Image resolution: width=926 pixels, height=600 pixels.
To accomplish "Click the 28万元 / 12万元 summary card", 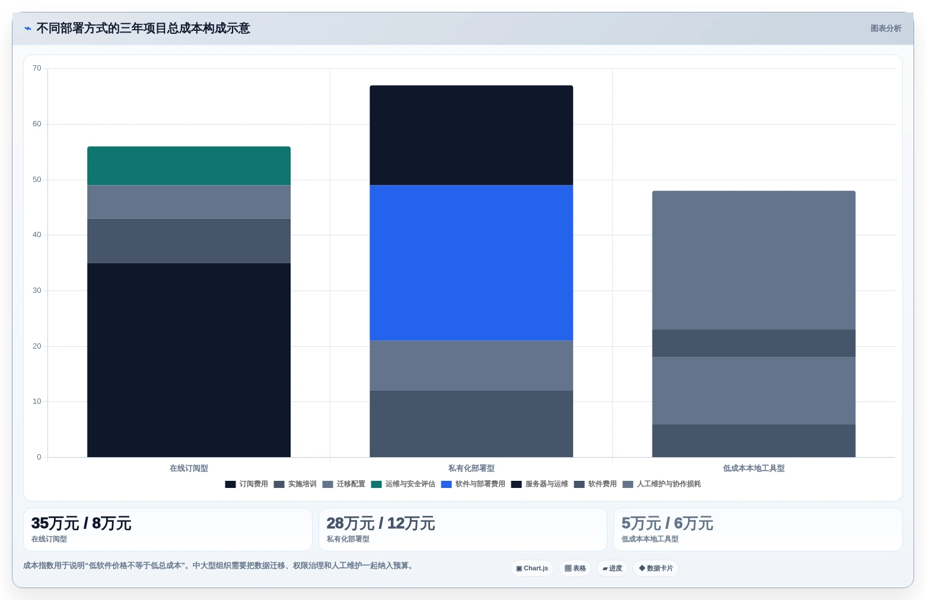I will pos(463,529).
